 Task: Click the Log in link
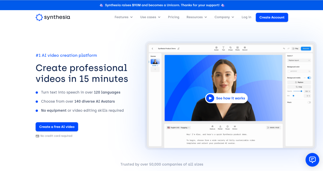[246, 17]
